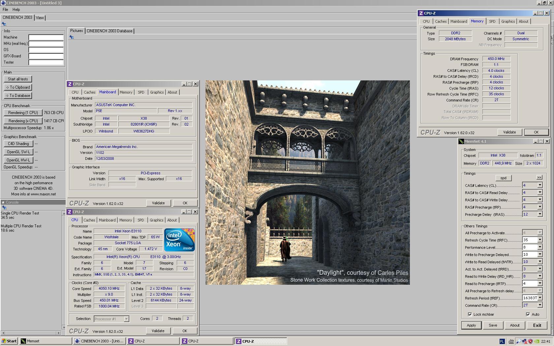Open the NVIDIA tray icon
This screenshot has height=346, width=554.
(537, 341)
